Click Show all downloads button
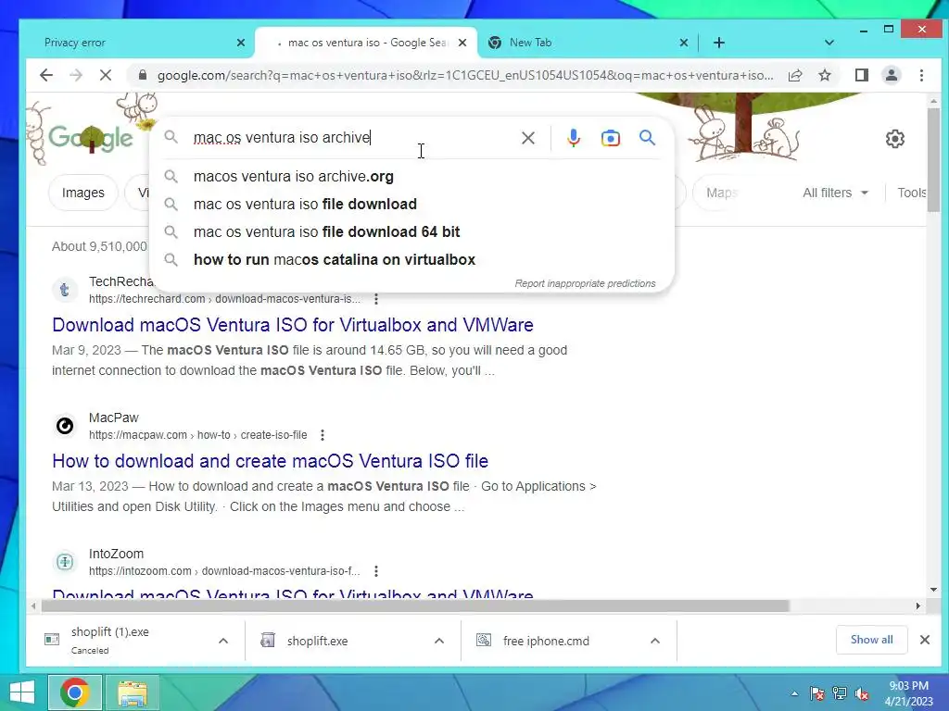 click(871, 640)
